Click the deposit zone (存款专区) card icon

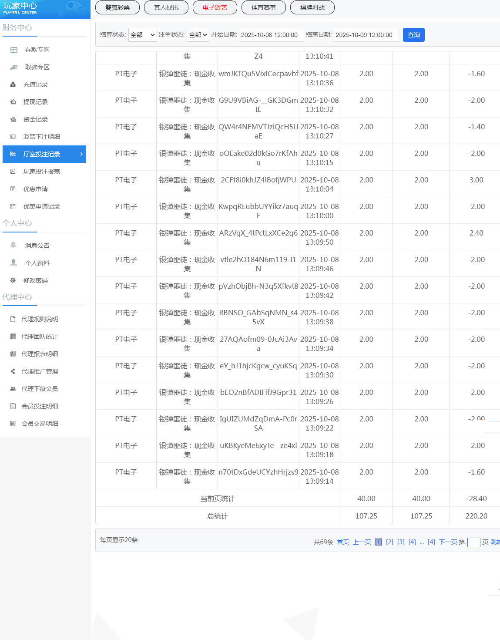point(14,50)
